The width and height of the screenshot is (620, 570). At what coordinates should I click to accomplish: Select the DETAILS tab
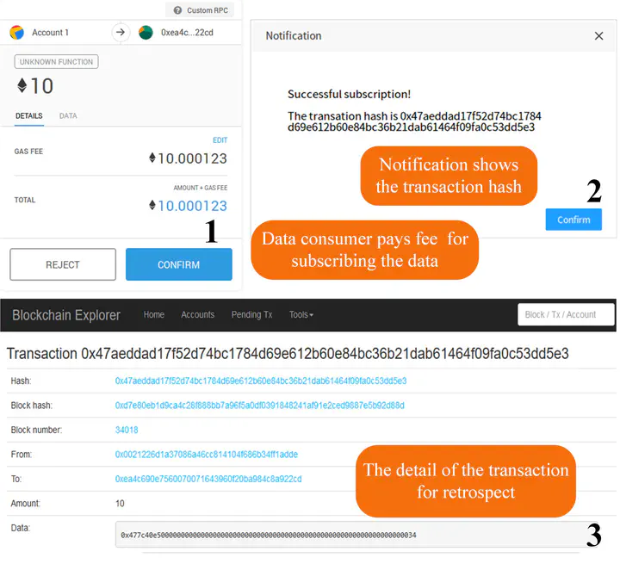(x=28, y=115)
